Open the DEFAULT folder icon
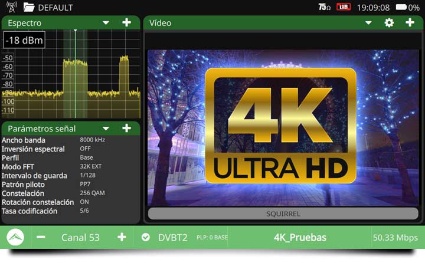This screenshot has width=425, height=263. click(29, 7)
